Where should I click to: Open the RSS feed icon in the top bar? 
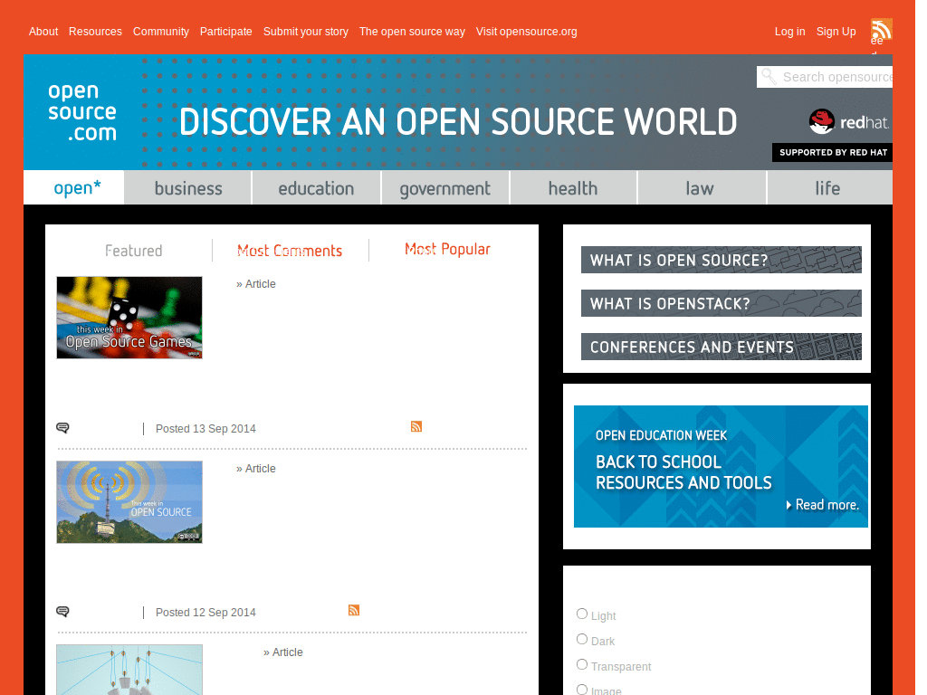pos(881,28)
